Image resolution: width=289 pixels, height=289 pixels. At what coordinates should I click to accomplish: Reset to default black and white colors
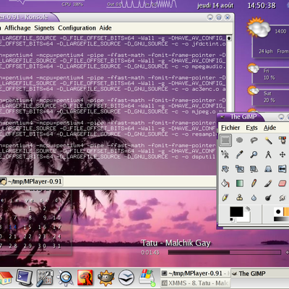pos(232,220)
